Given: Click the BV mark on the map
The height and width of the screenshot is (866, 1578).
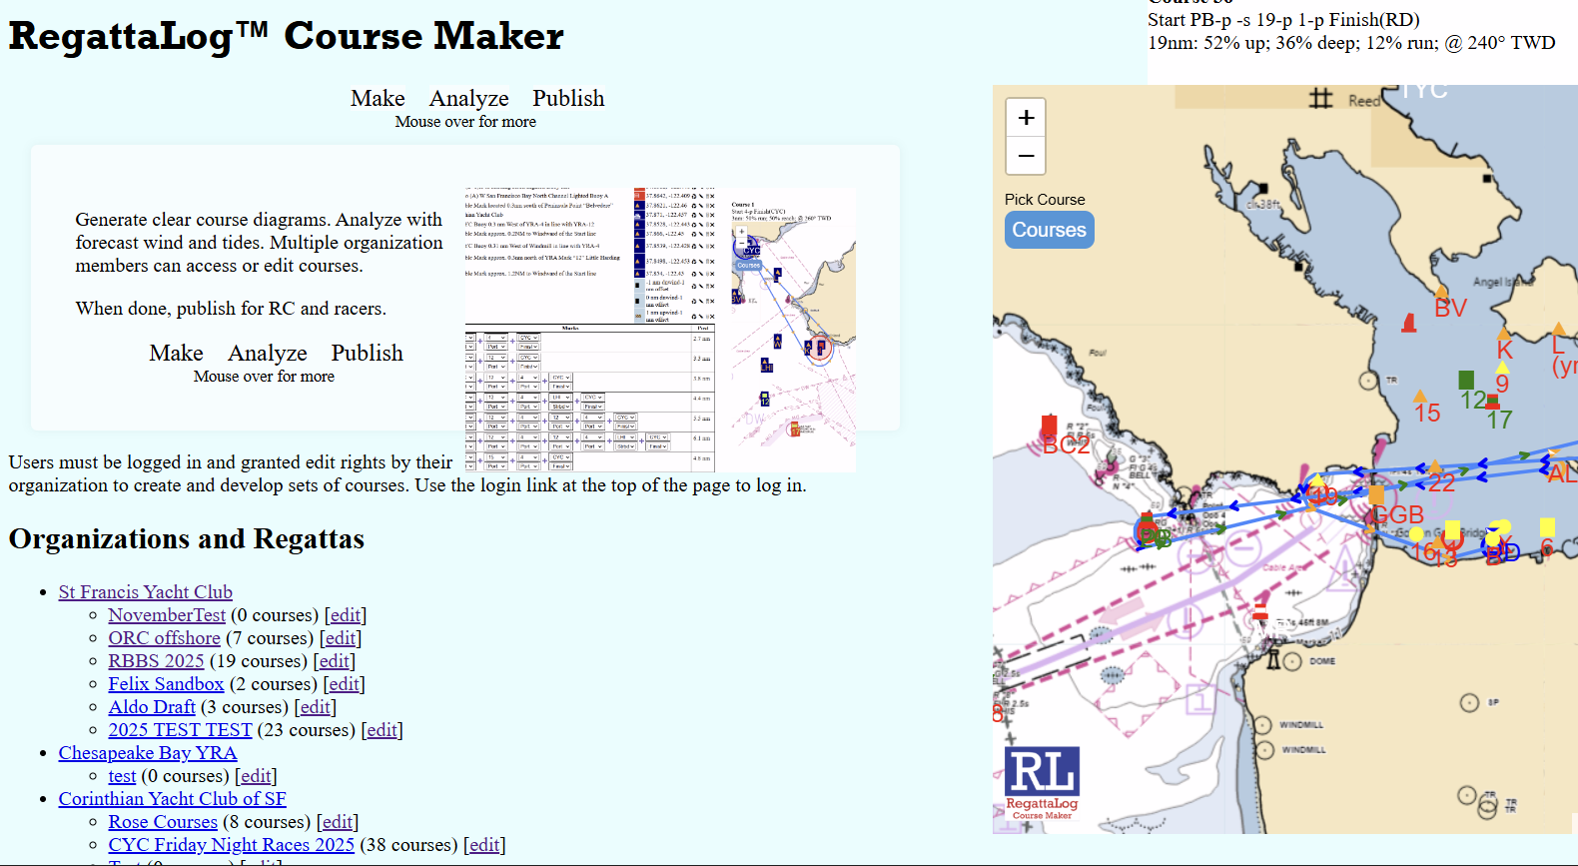Looking at the screenshot, I should 1442,293.
